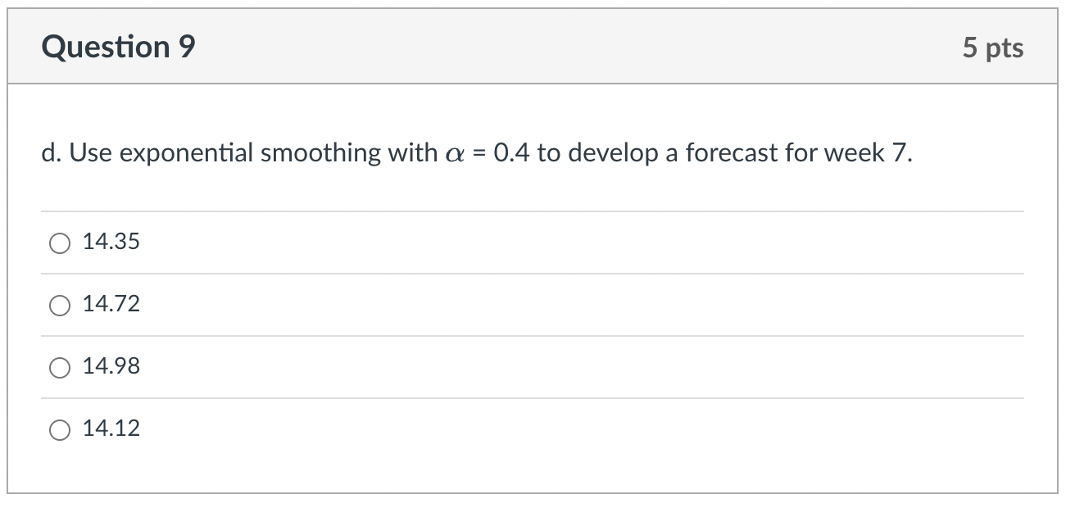
Task: Select the radio button for 14.12
Action: tap(58, 429)
